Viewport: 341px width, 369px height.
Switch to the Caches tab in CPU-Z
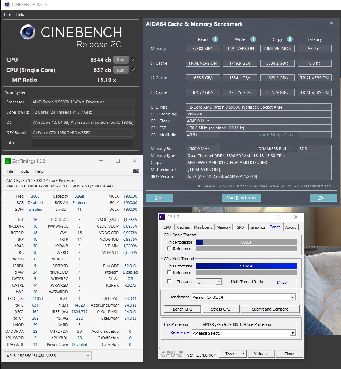point(183,227)
